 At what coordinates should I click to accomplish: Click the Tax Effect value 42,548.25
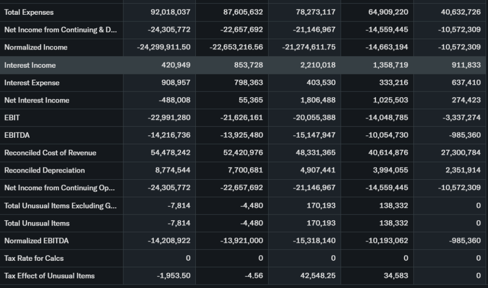318,276
